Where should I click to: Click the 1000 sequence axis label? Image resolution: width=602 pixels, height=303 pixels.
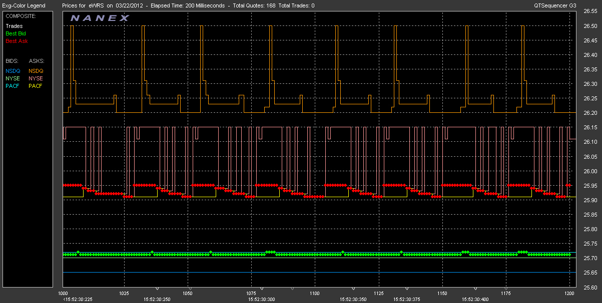coord(63,293)
